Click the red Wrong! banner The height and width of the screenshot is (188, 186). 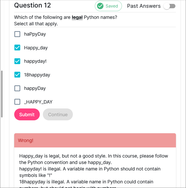(95, 140)
